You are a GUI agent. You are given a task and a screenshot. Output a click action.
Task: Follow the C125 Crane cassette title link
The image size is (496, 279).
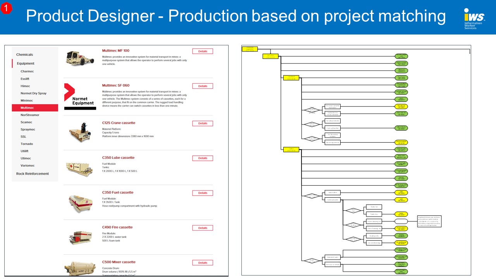(119, 123)
